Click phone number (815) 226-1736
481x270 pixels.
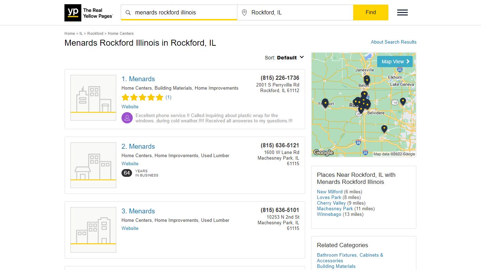(x=280, y=78)
